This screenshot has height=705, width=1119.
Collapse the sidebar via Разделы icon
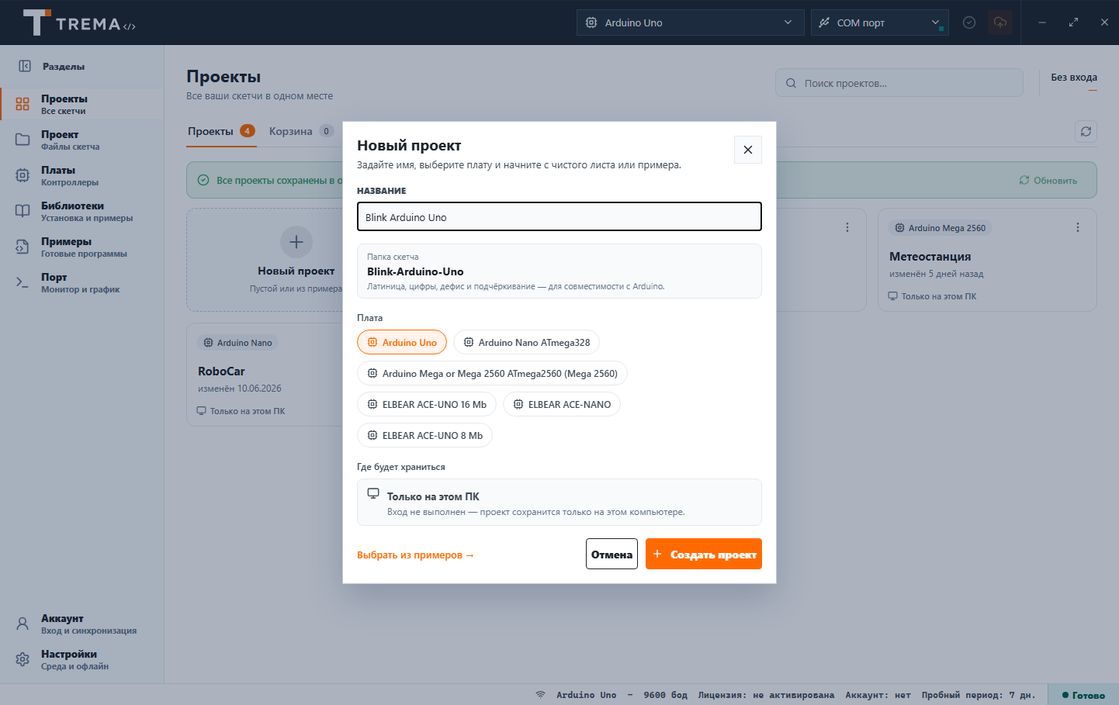point(25,66)
